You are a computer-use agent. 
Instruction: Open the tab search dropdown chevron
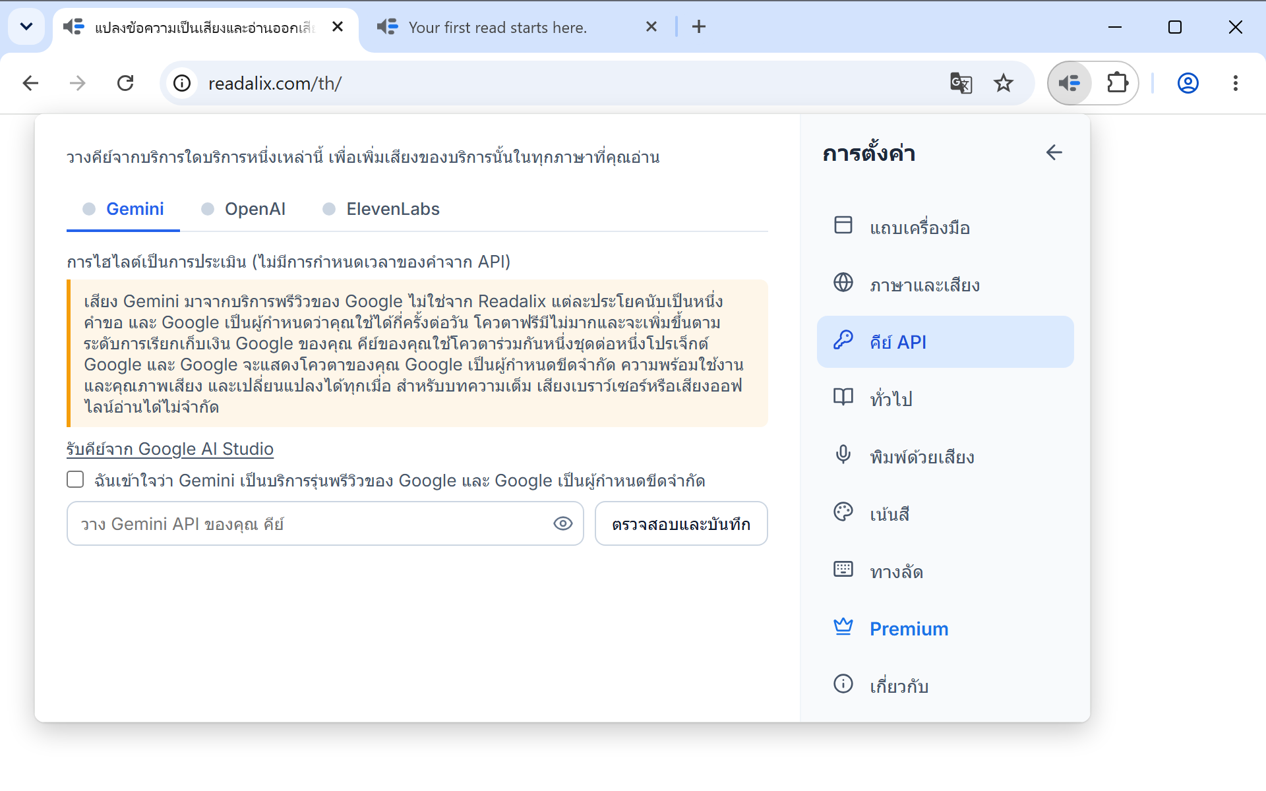pos(26,27)
